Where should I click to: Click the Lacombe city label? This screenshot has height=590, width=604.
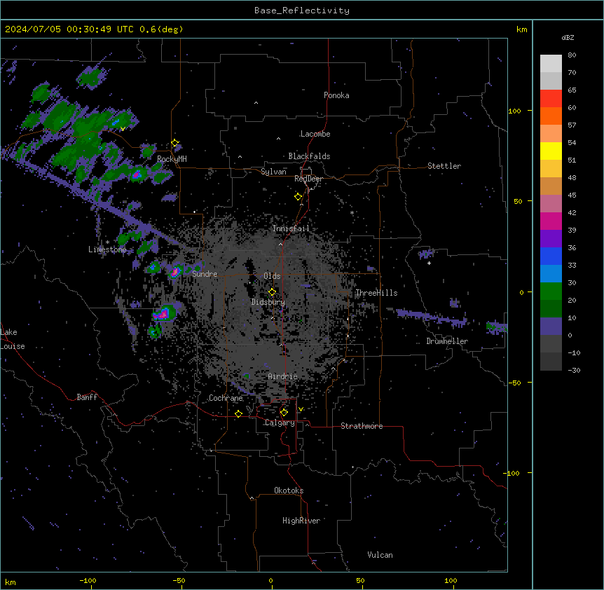click(x=315, y=134)
